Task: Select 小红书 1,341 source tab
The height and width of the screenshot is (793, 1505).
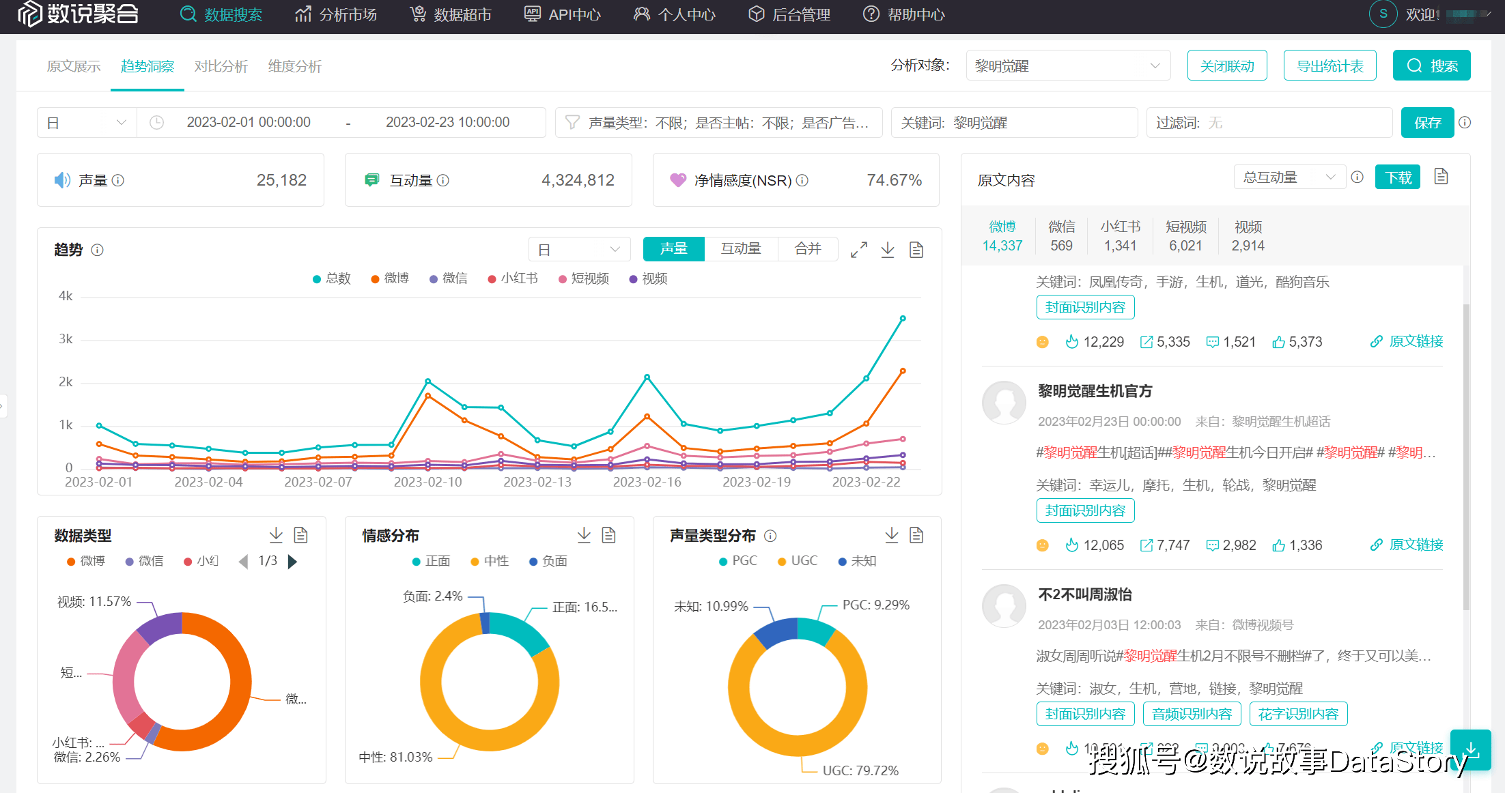Action: 1120,236
